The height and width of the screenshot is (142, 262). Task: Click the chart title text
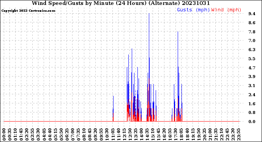(x=121, y=3)
